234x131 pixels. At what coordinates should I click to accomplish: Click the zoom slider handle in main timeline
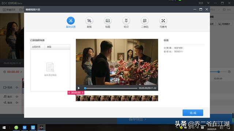pyautogui.click(x=219, y=72)
